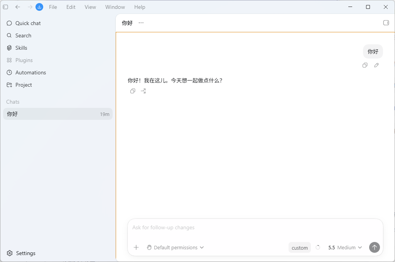Expand the Default permissions dropdown

[x=176, y=247]
